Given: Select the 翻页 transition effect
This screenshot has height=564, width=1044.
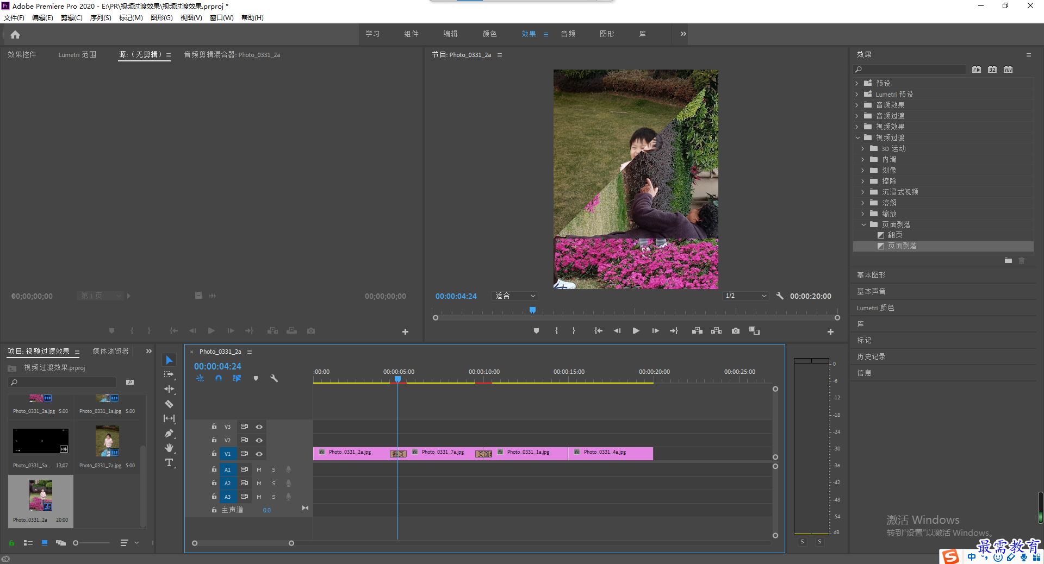Looking at the screenshot, I should pyautogui.click(x=895, y=235).
